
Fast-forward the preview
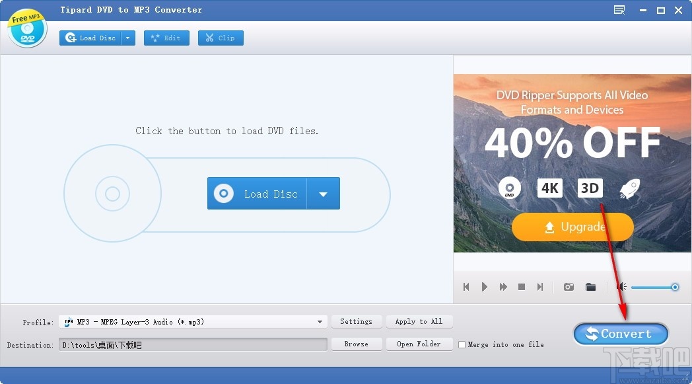502,287
